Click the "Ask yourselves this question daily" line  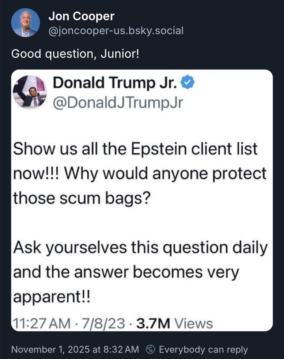pyautogui.click(x=140, y=248)
